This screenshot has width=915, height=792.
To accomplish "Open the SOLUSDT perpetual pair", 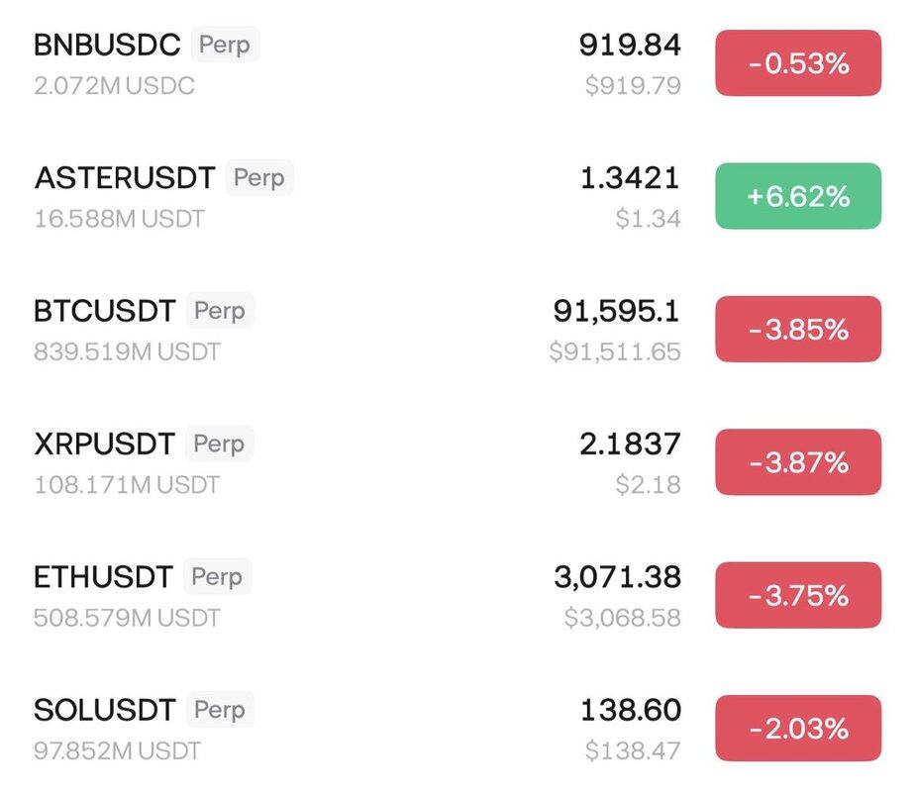I will click(104, 709).
